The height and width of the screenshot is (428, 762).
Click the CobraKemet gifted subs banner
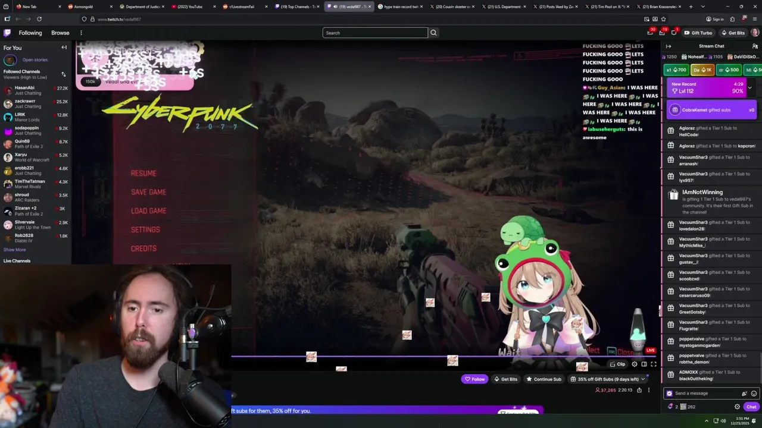coord(711,110)
